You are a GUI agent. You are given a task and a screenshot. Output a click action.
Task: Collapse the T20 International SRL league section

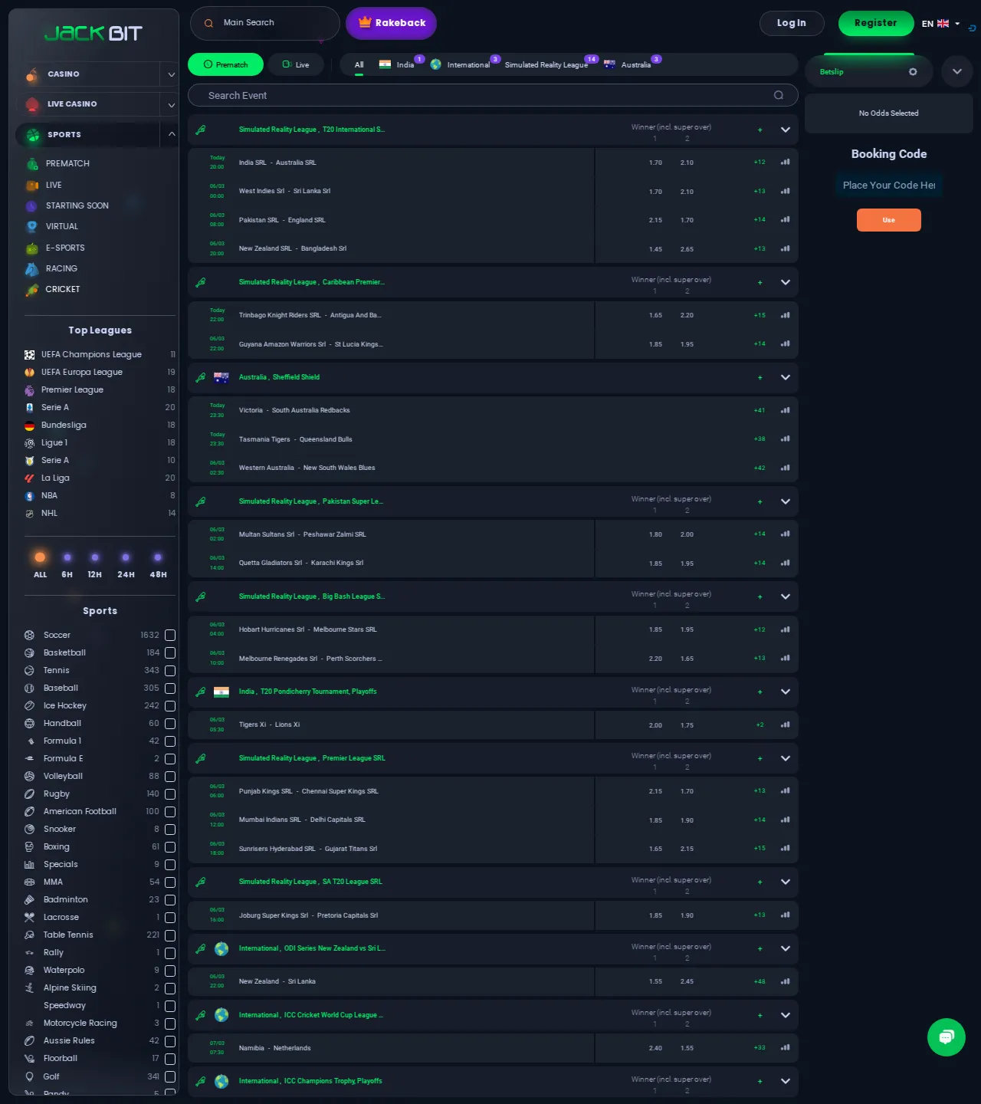tap(786, 130)
